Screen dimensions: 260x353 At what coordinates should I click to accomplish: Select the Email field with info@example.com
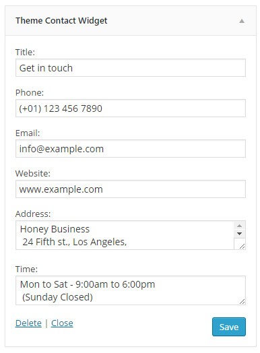(x=131, y=149)
